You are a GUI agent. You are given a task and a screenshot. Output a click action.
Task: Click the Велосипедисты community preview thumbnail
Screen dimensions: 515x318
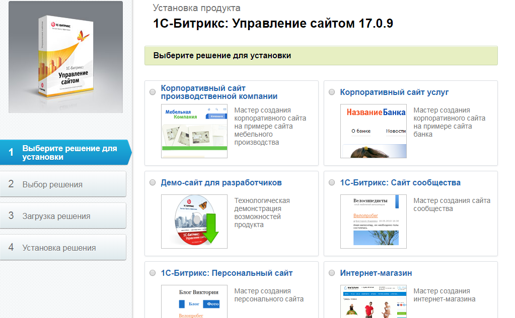(x=374, y=222)
